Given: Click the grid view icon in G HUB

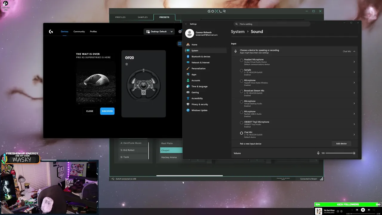Looking at the screenshot, I should coord(180,44).
